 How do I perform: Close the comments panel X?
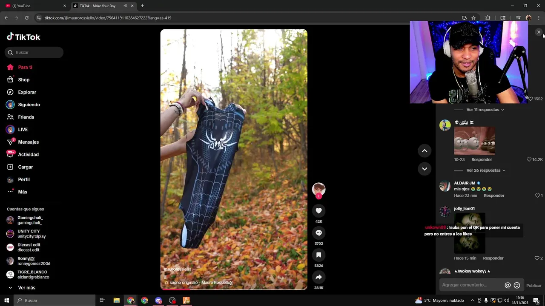pos(539,32)
